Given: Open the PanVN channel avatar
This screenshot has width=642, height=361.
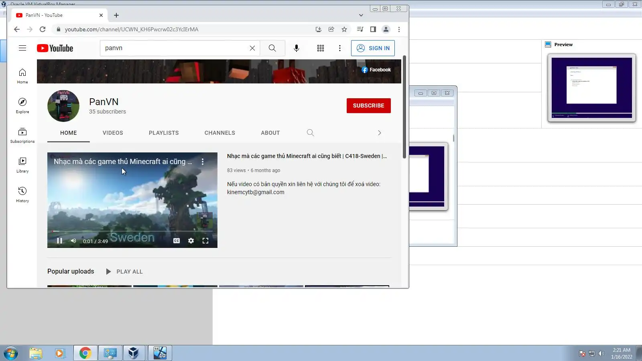Looking at the screenshot, I should 63,106.
